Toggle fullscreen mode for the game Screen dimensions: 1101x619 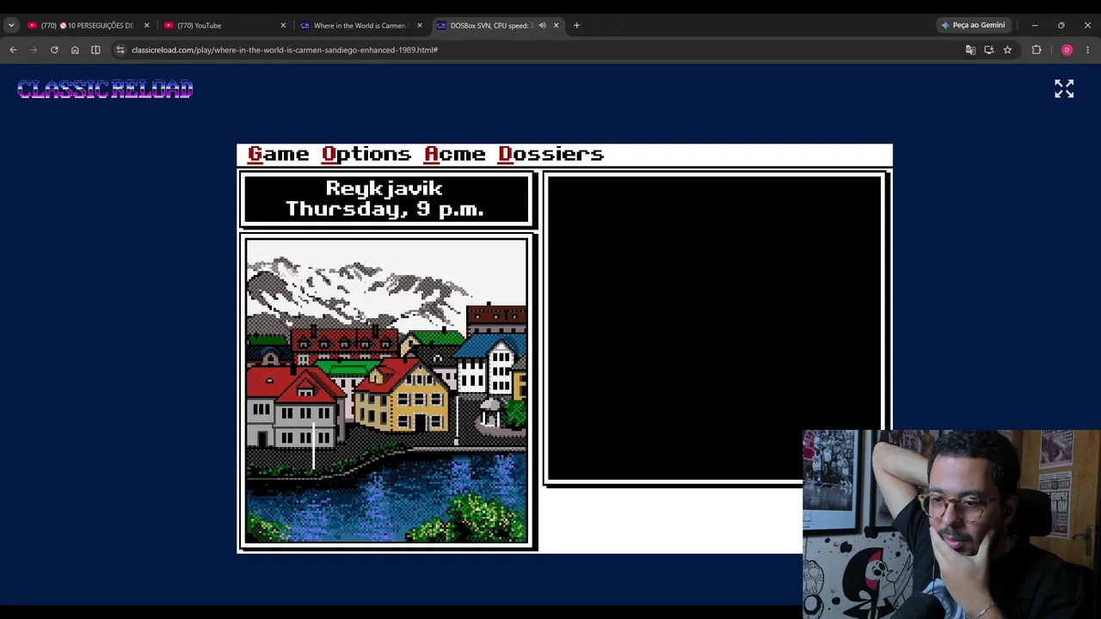[1064, 89]
